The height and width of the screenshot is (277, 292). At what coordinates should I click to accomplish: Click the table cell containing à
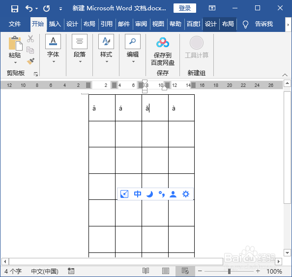tap(181, 108)
